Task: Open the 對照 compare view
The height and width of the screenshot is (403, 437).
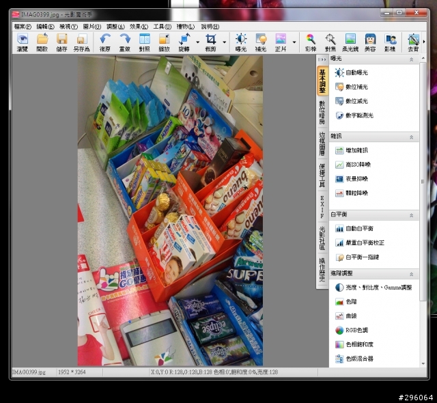Action: point(144,42)
